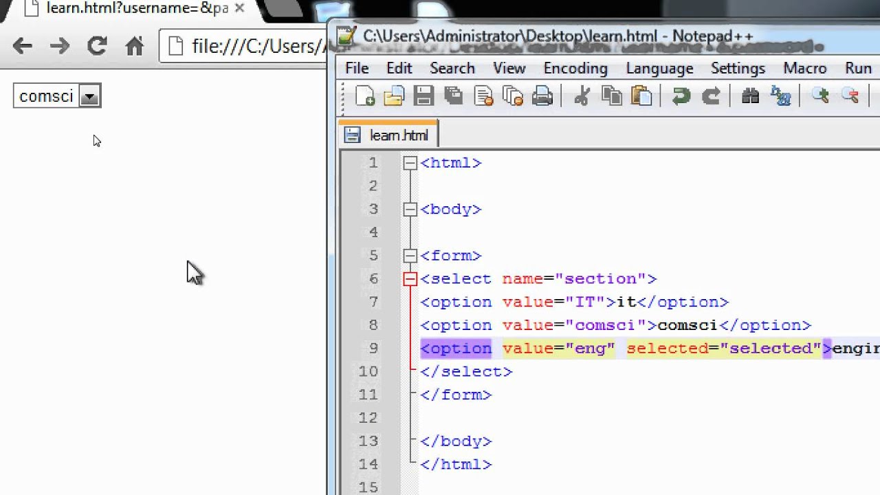Collapse the form tag fold on line 5
The image size is (880, 495).
pyautogui.click(x=410, y=256)
